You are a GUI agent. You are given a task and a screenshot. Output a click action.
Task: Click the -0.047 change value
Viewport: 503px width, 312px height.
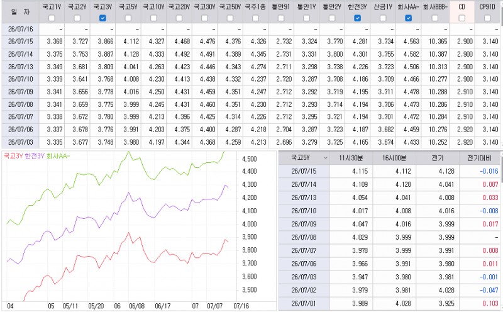click(489, 290)
